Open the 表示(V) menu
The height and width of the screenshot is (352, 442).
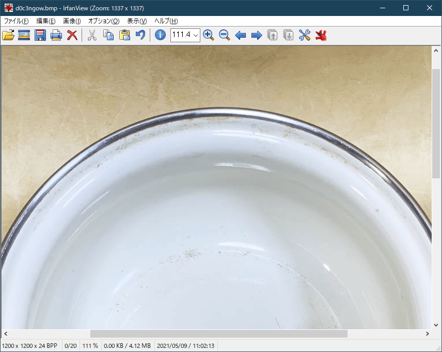click(x=137, y=21)
